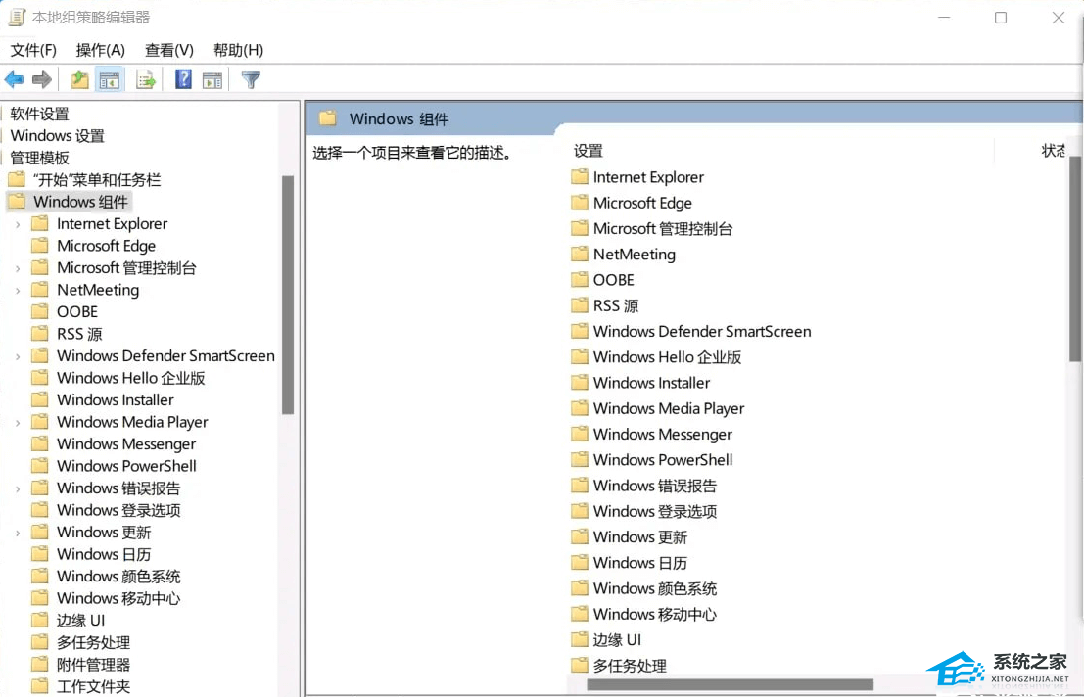This screenshot has width=1084, height=697.
Task: Toggle the Show/Hide console tree icon
Action: coord(110,79)
